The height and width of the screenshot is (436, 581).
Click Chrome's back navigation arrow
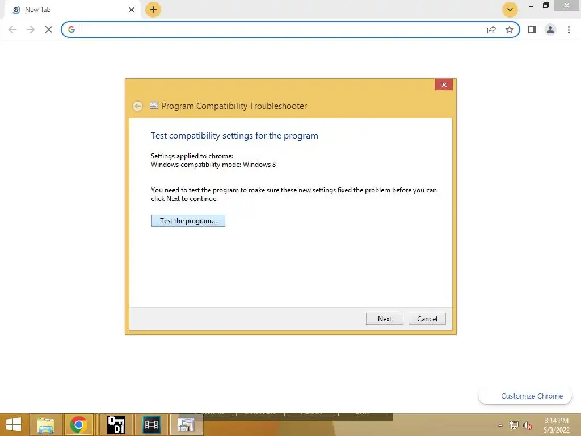tap(12, 30)
